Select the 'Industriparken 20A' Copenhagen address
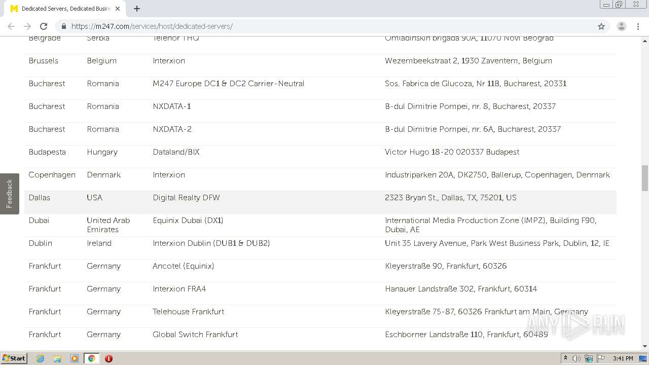Image resolution: width=649 pixels, height=365 pixels. pos(497,175)
